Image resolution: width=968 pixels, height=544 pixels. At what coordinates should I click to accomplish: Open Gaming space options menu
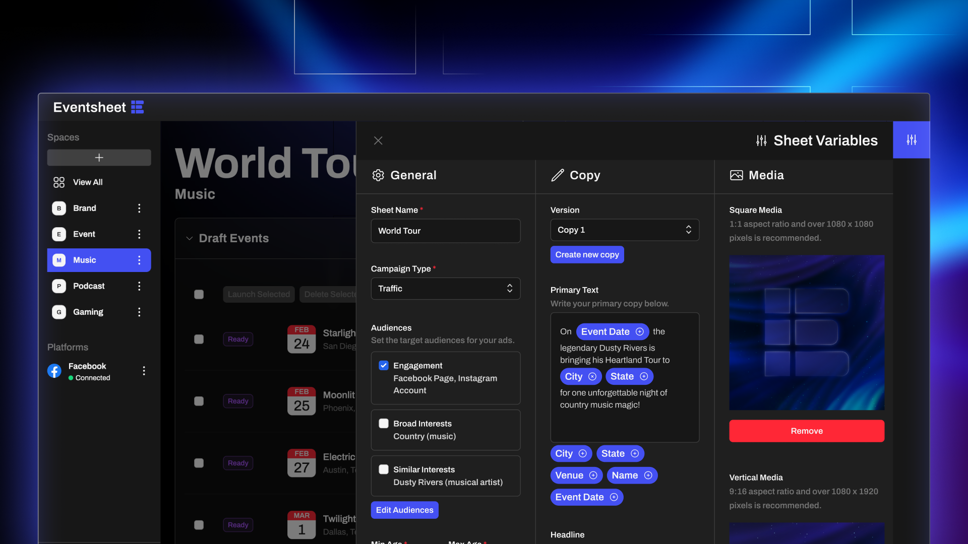point(140,312)
